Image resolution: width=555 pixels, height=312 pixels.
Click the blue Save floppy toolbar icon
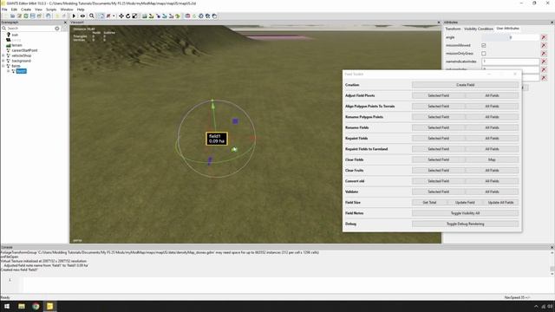tap(33, 16)
